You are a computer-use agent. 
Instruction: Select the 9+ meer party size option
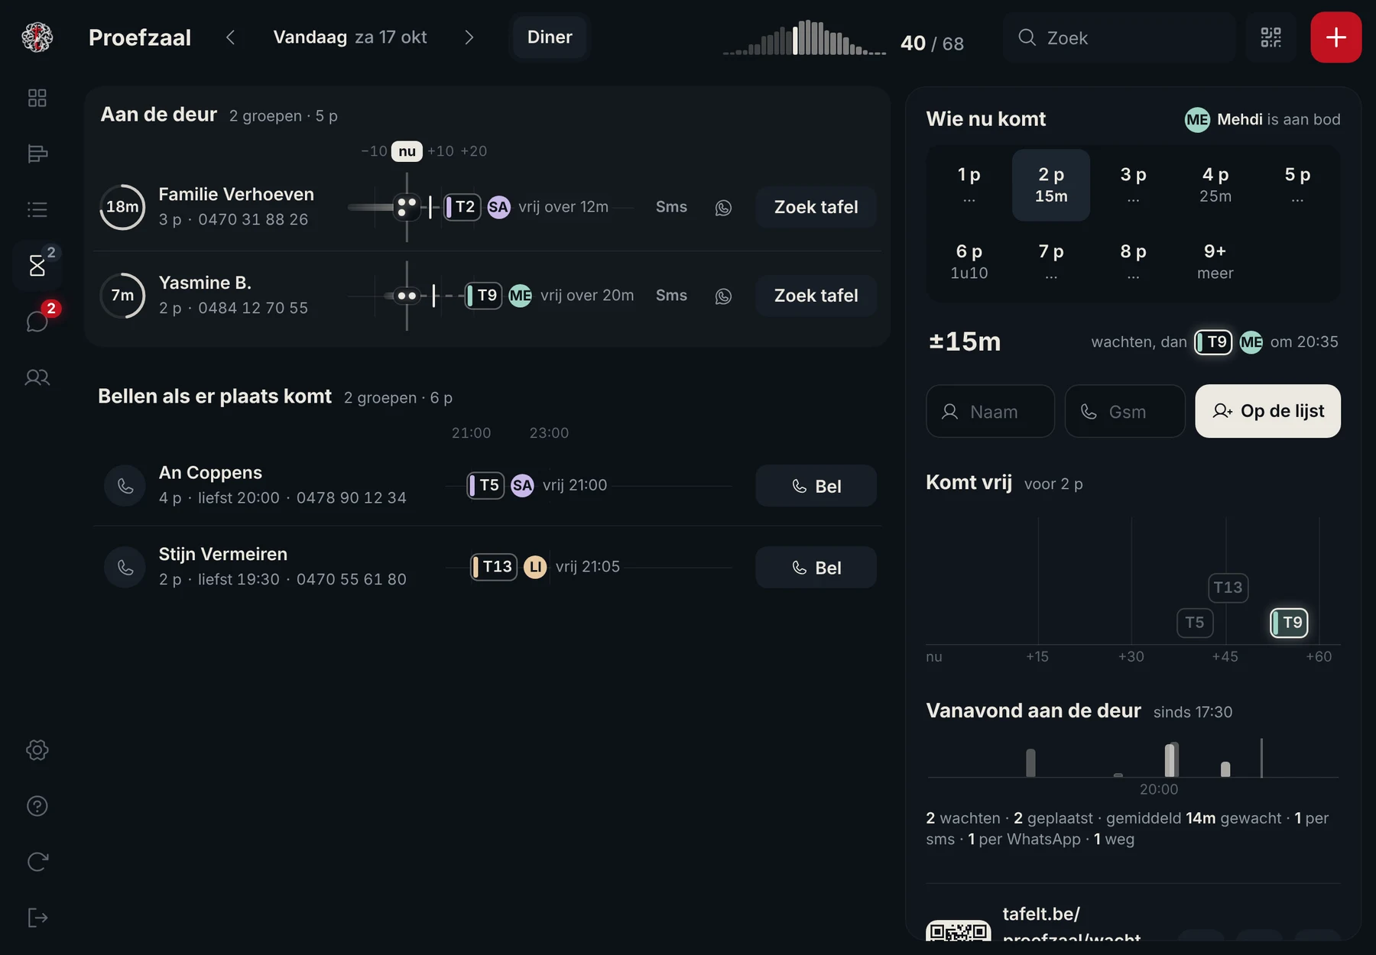click(x=1215, y=261)
